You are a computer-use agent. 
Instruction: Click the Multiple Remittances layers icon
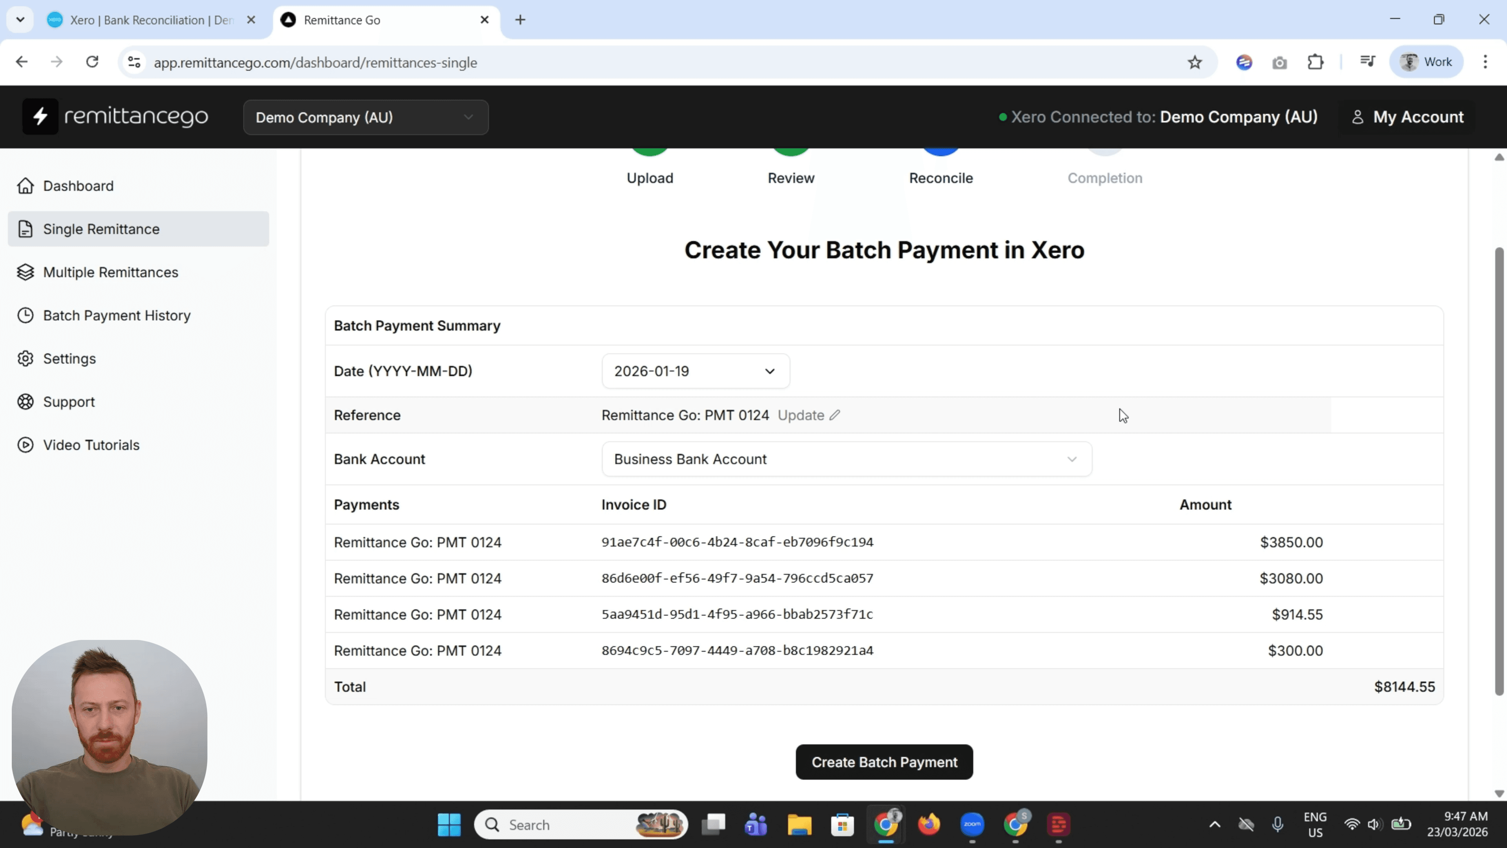tap(25, 272)
